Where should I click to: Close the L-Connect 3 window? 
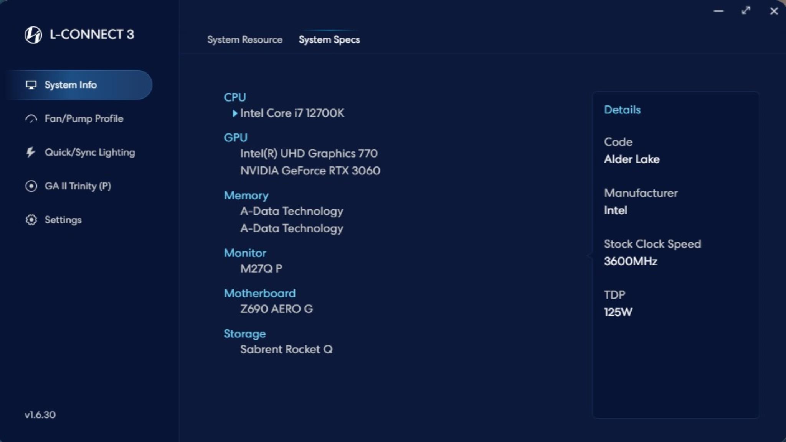774,11
